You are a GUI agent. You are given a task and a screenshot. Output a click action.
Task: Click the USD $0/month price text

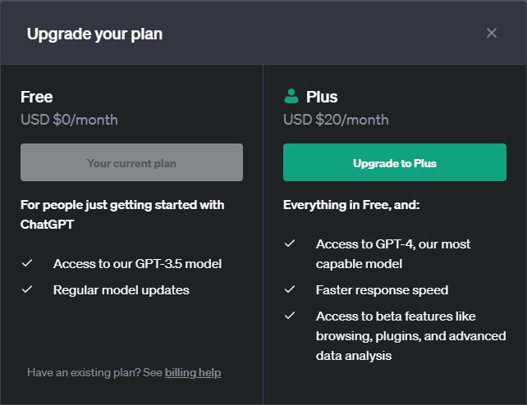click(69, 120)
